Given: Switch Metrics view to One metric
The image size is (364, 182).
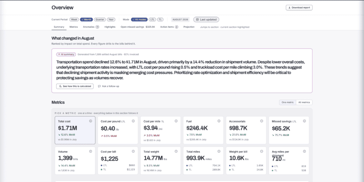Looking at the screenshot, I should point(288,102).
